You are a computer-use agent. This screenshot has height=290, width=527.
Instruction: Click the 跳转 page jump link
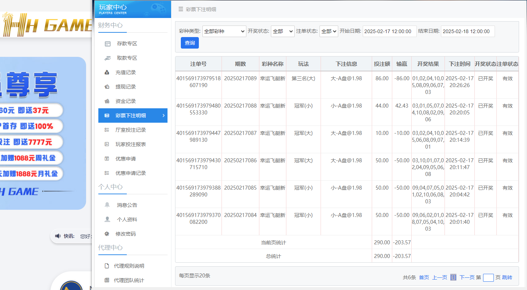pos(507,277)
